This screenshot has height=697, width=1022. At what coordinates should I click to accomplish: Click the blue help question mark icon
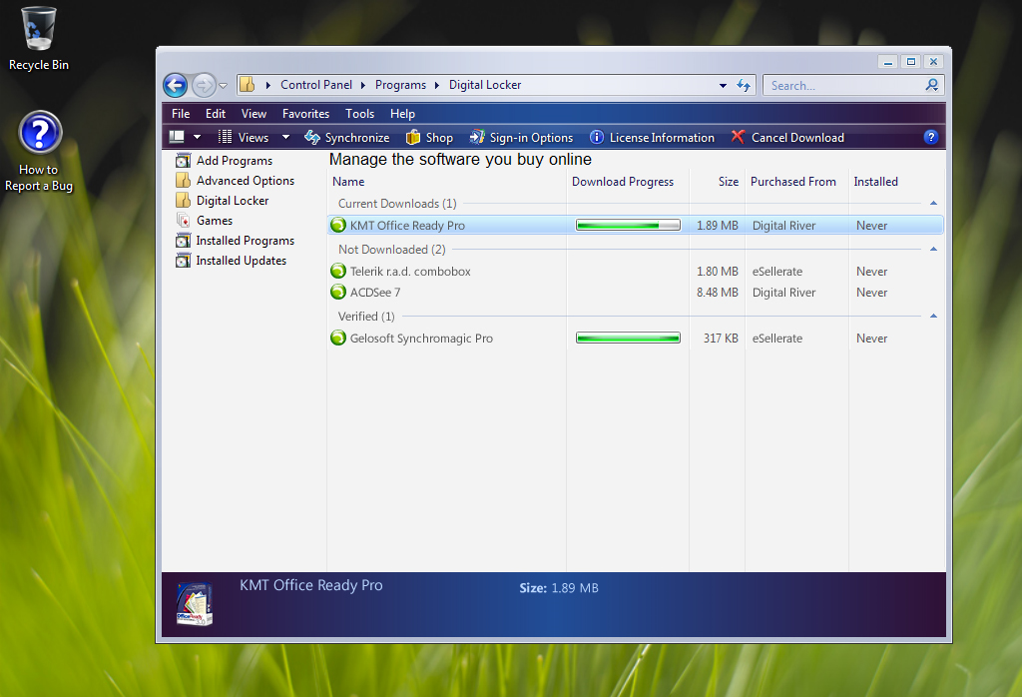click(x=931, y=137)
